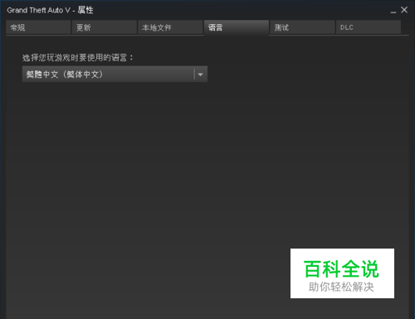Switch to the 更新 tab
Viewport: 415px width, 319px height.
click(105, 27)
